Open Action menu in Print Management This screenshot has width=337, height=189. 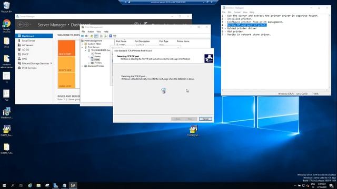(x=91, y=31)
